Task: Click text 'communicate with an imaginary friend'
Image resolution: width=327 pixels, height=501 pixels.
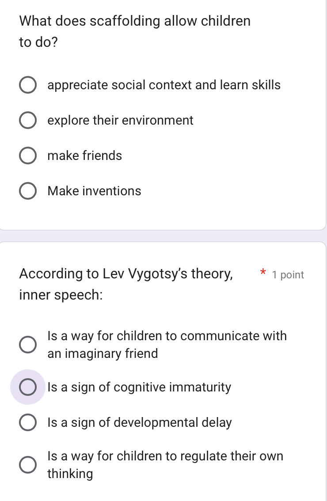Action: click(167, 345)
